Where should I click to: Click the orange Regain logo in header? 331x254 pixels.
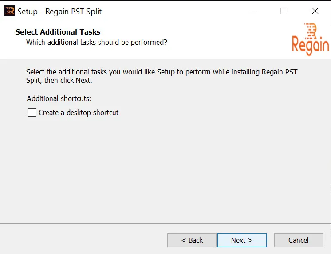coord(310,39)
